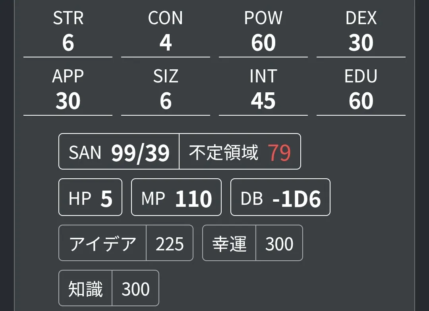Click the INT stat value 45

coord(263,101)
